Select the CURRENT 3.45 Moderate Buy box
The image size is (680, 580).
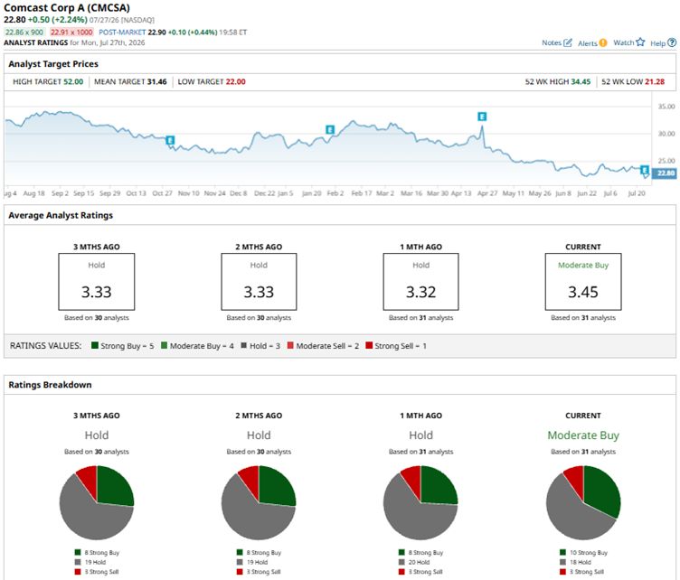click(583, 282)
